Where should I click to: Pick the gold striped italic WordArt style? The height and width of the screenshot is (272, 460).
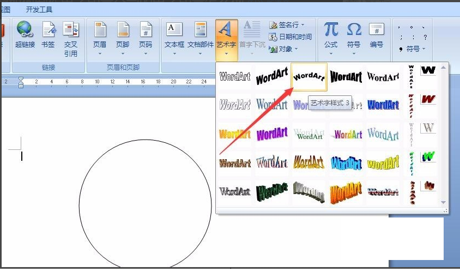[x=309, y=163]
